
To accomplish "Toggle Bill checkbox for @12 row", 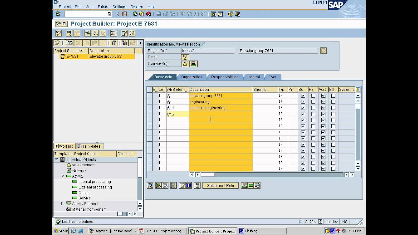I will tap(333, 114).
